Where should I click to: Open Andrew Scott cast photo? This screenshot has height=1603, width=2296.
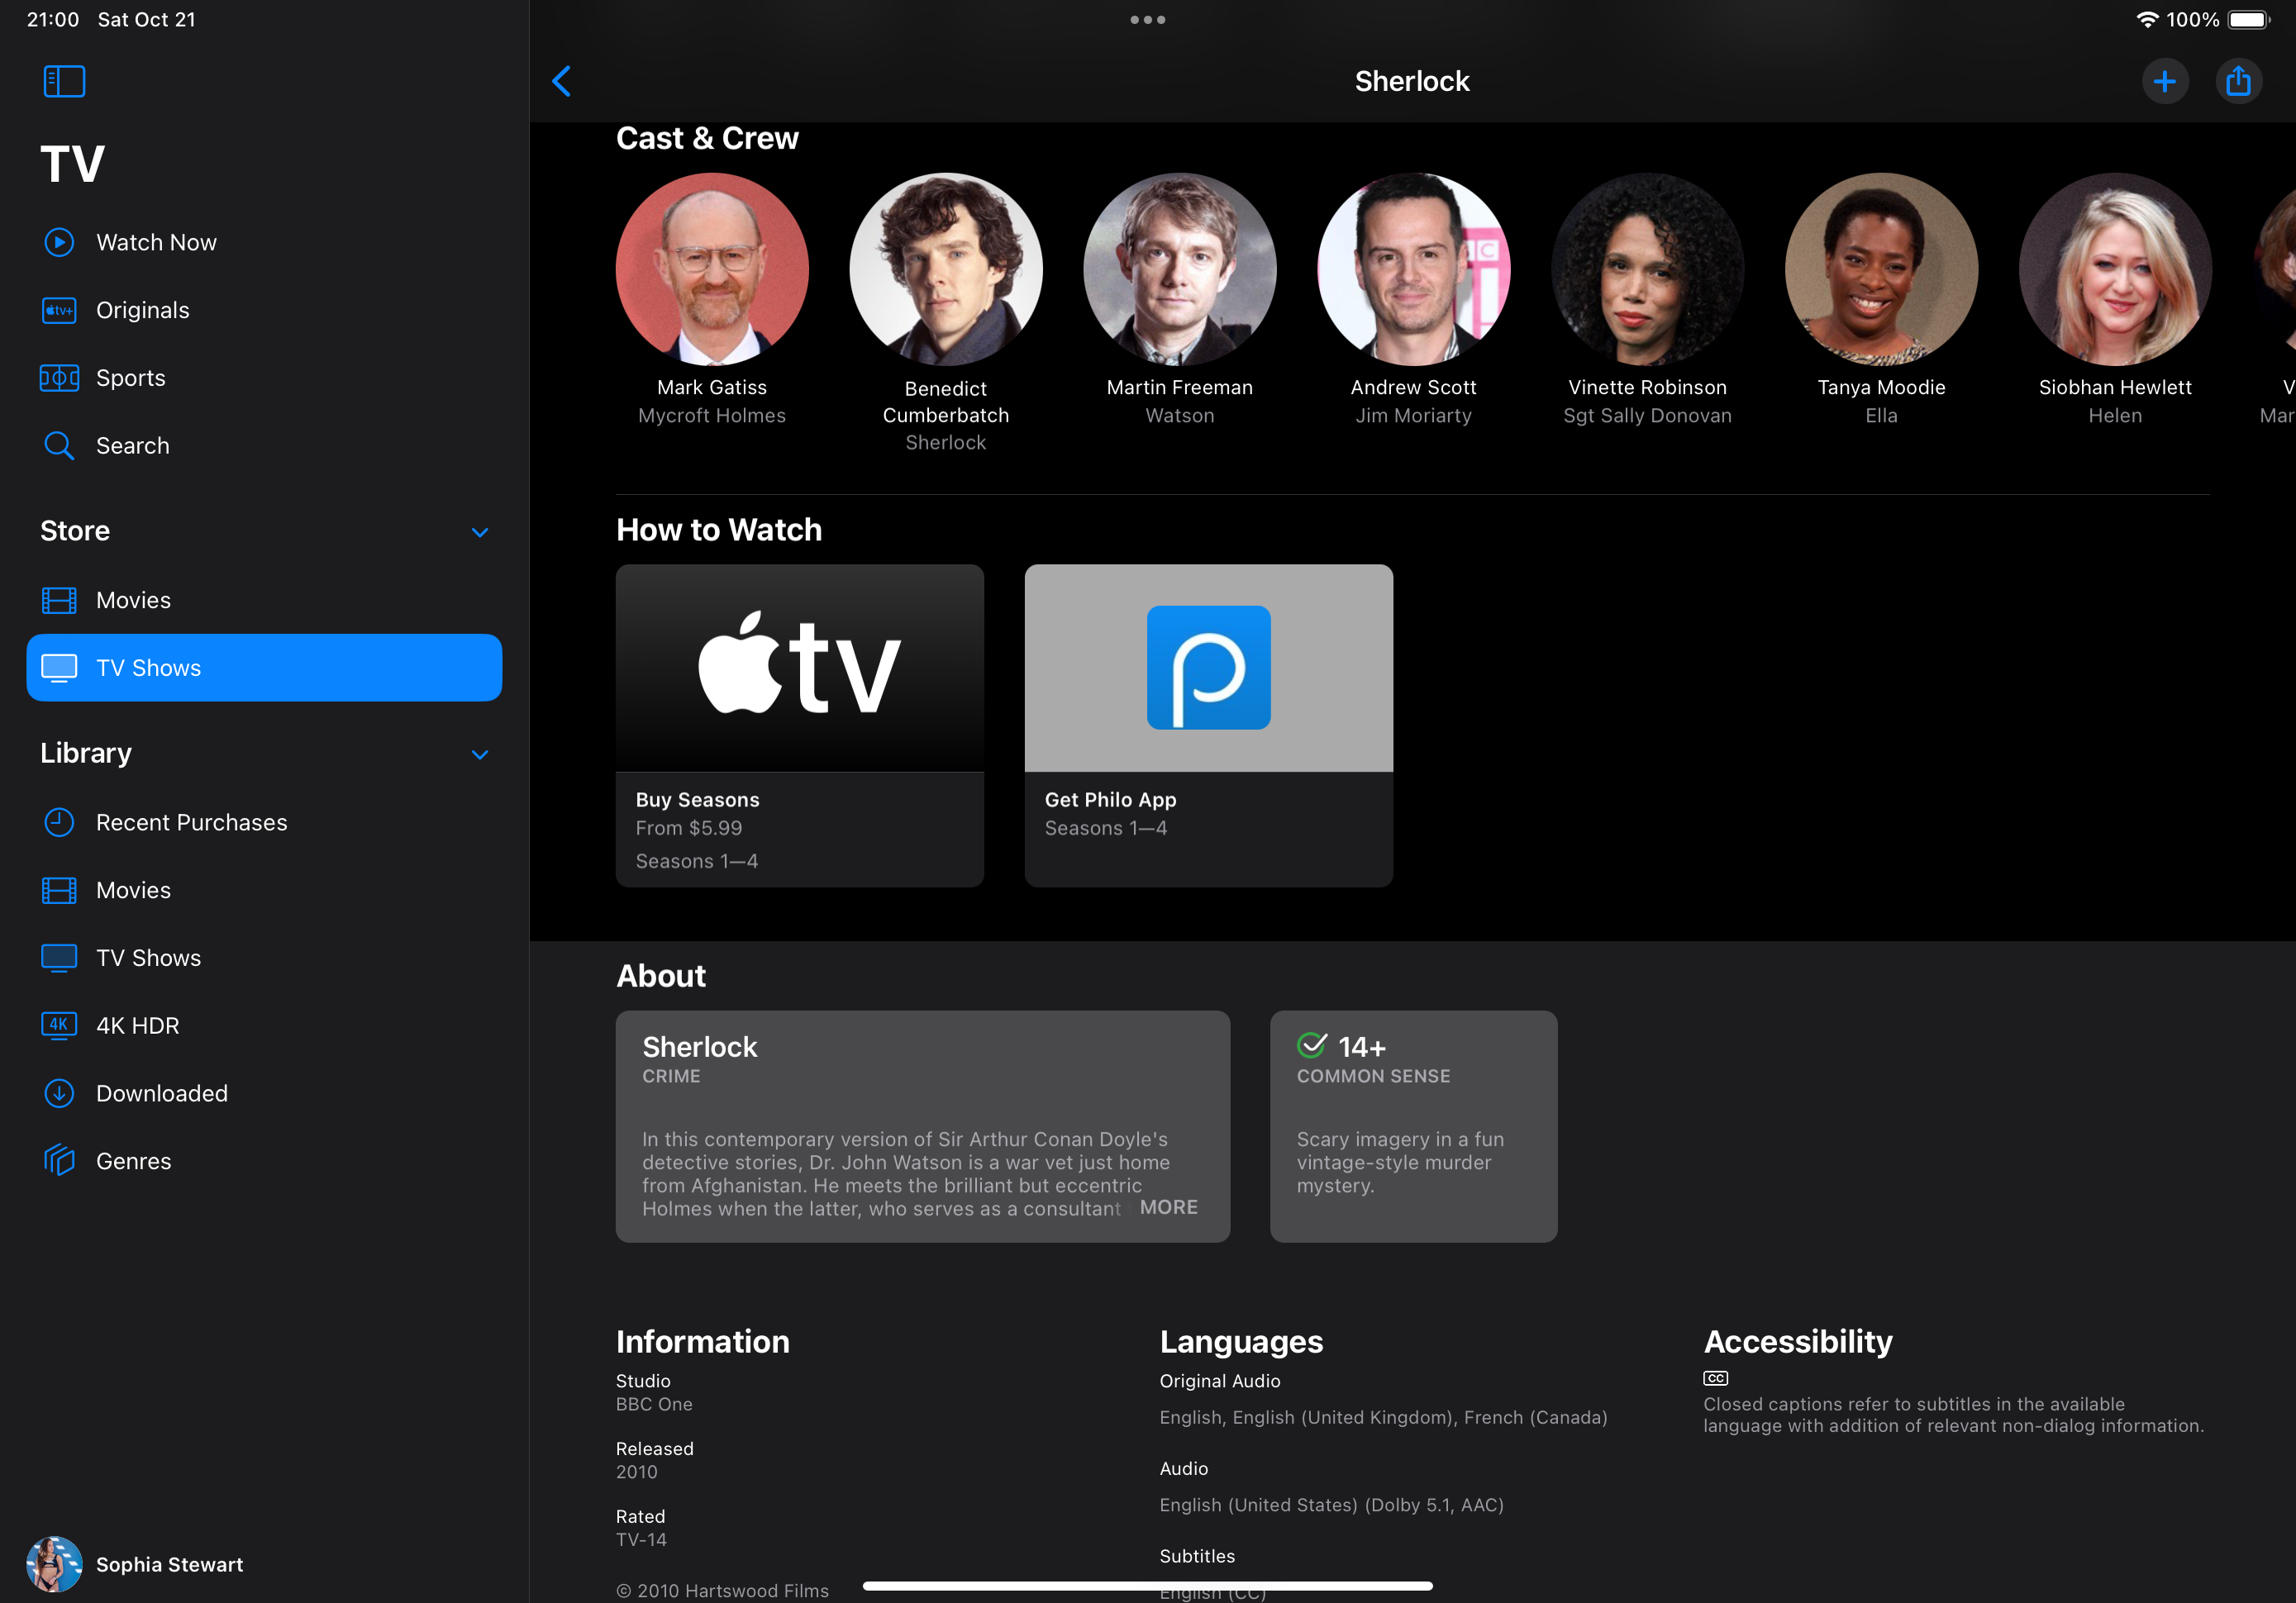tap(1413, 269)
